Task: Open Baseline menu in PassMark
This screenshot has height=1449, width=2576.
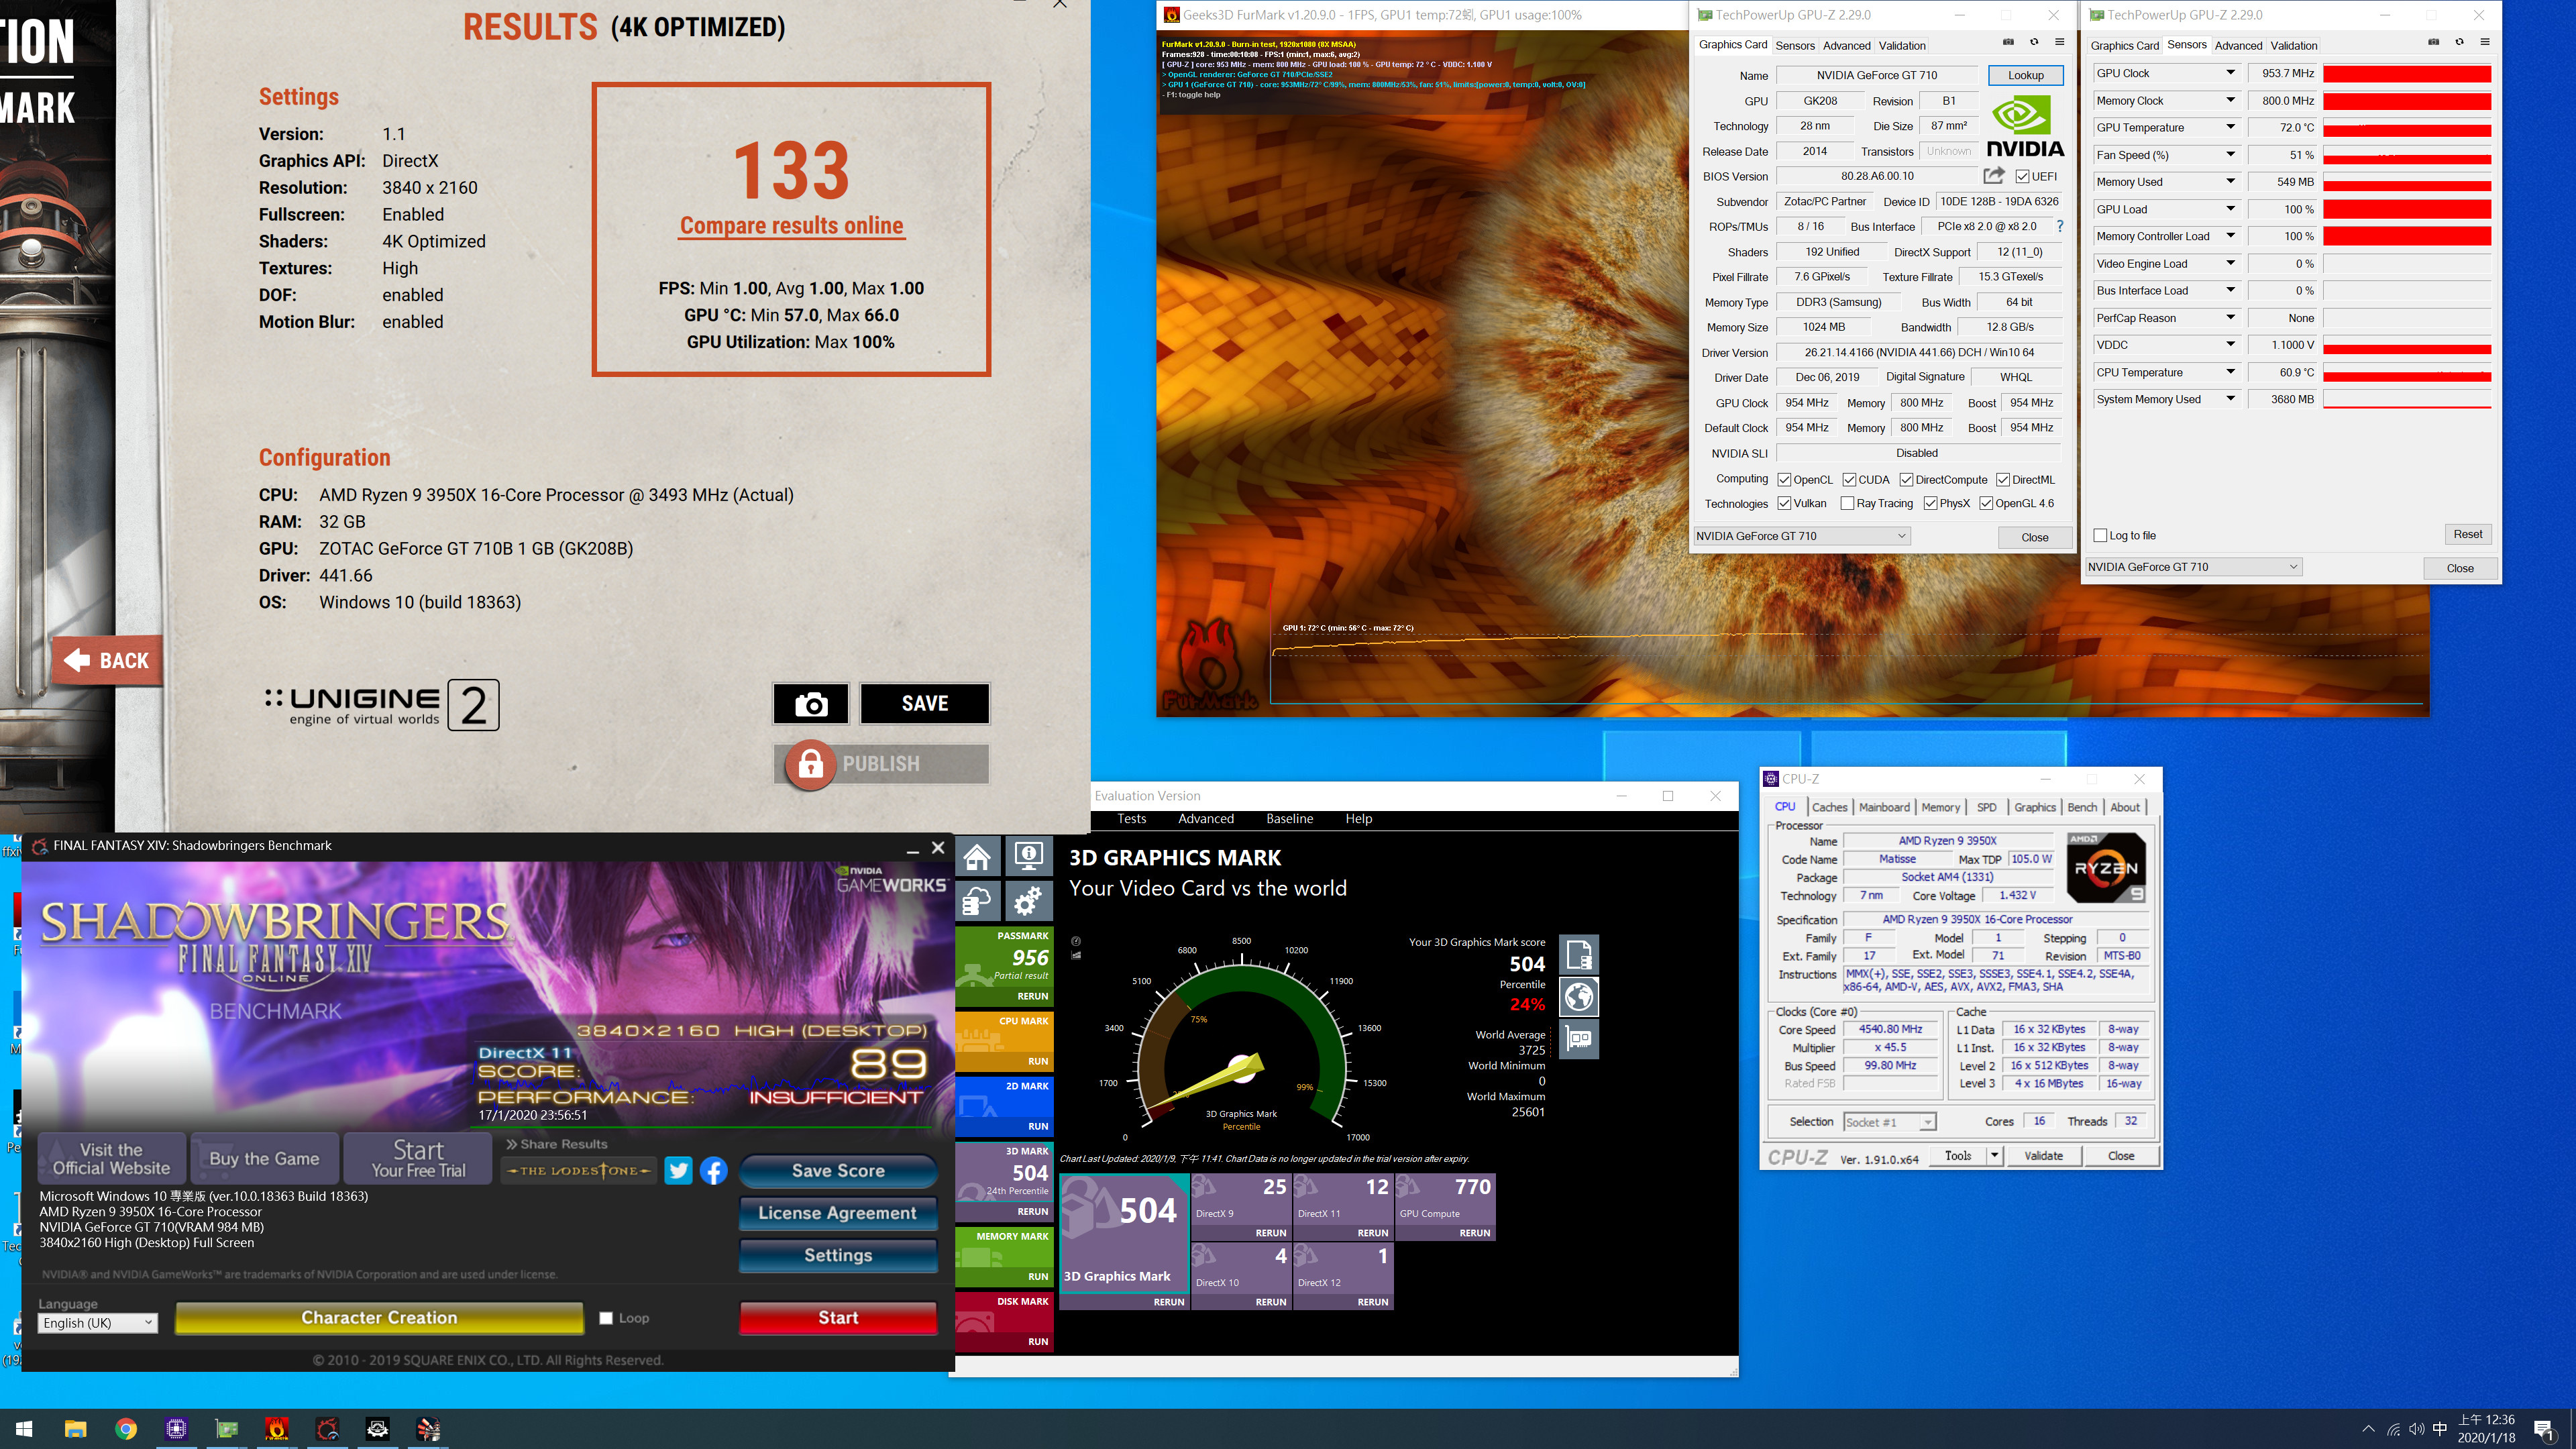Action: coord(1289,819)
